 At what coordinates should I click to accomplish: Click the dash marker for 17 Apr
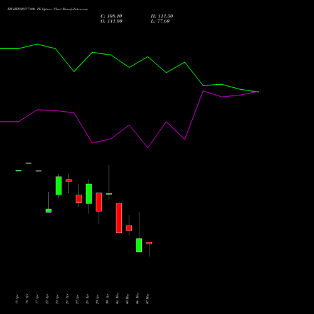38,171
